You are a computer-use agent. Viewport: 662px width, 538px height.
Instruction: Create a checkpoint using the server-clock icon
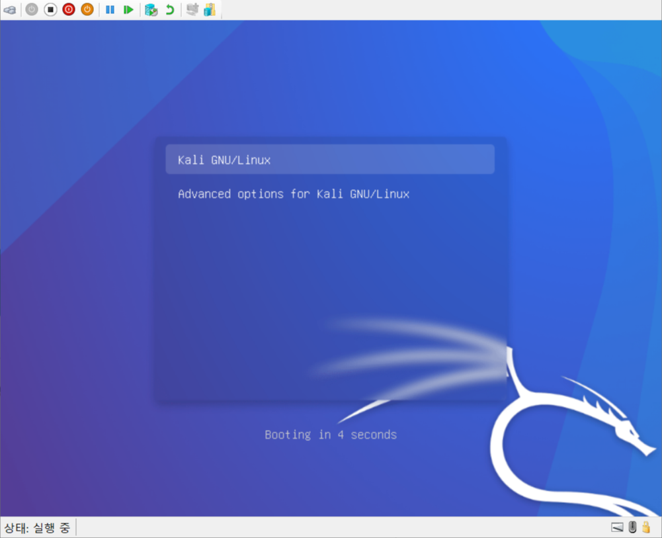tap(151, 9)
